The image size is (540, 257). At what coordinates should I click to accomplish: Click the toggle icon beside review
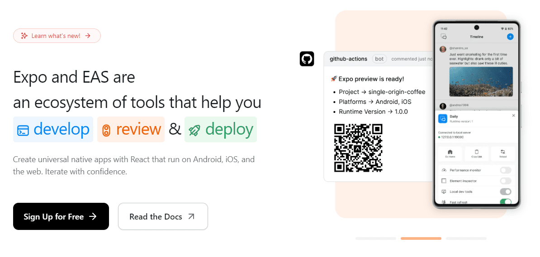106,131
